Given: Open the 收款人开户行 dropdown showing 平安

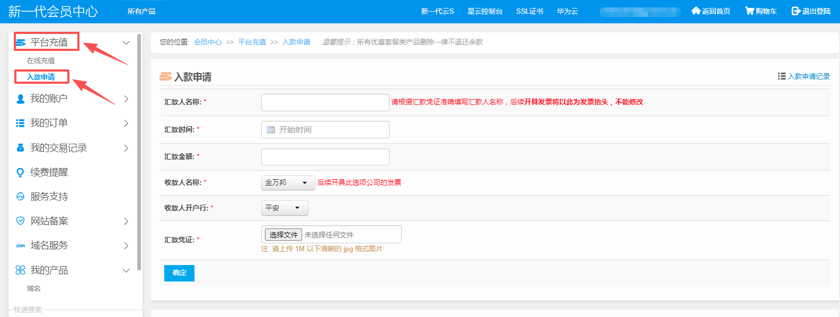Looking at the screenshot, I should pos(284,208).
